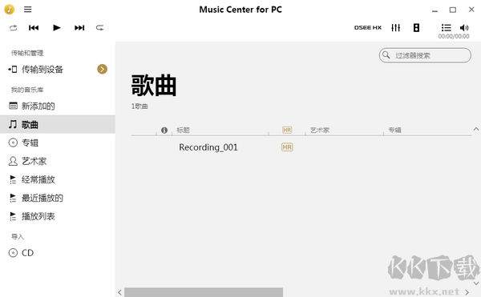The width and height of the screenshot is (481, 297).
Task: Click the scroll down arrow of list
Action: click(476, 283)
